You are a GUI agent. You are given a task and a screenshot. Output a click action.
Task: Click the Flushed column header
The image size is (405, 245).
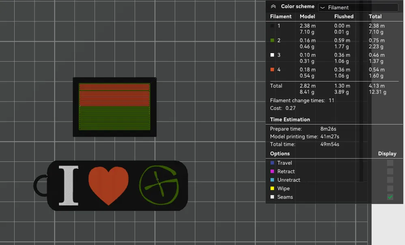[344, 17]
